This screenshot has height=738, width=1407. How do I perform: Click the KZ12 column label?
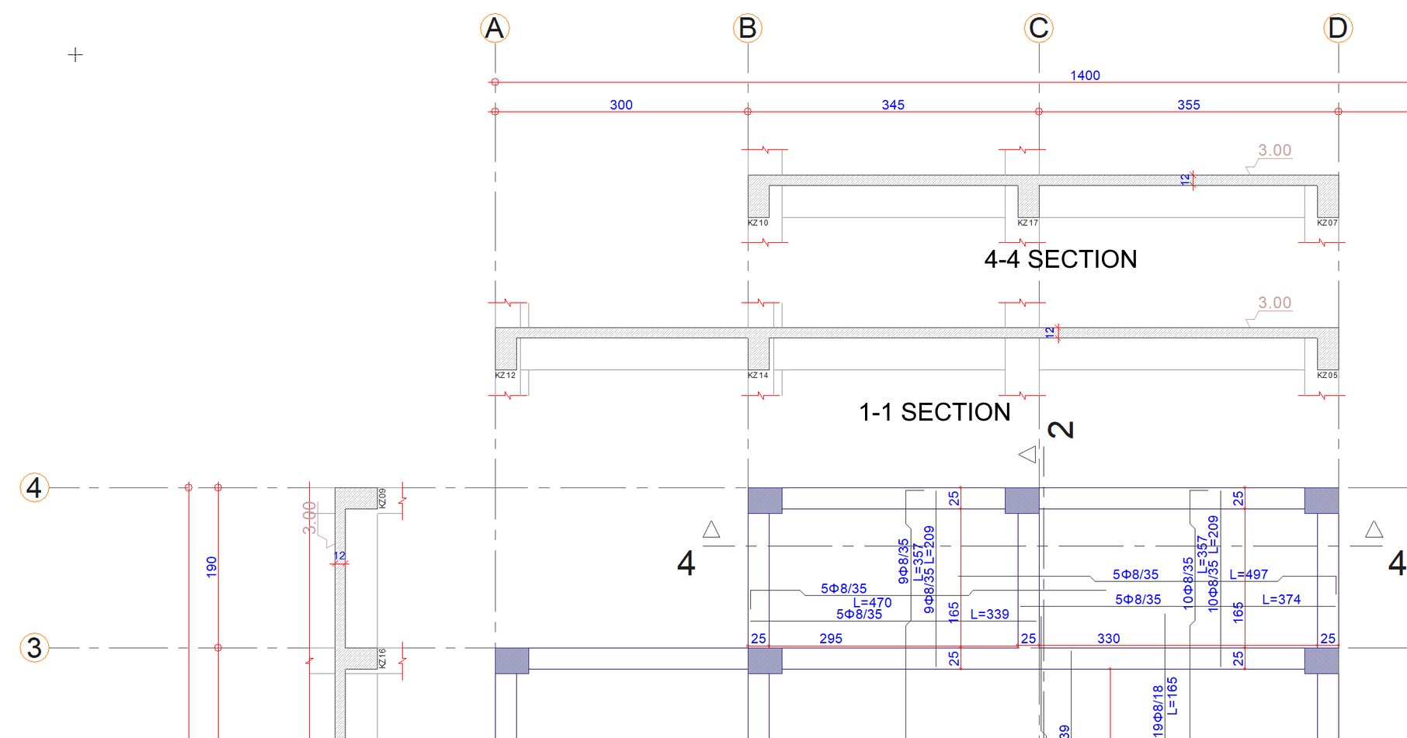[x=505, y=374]
